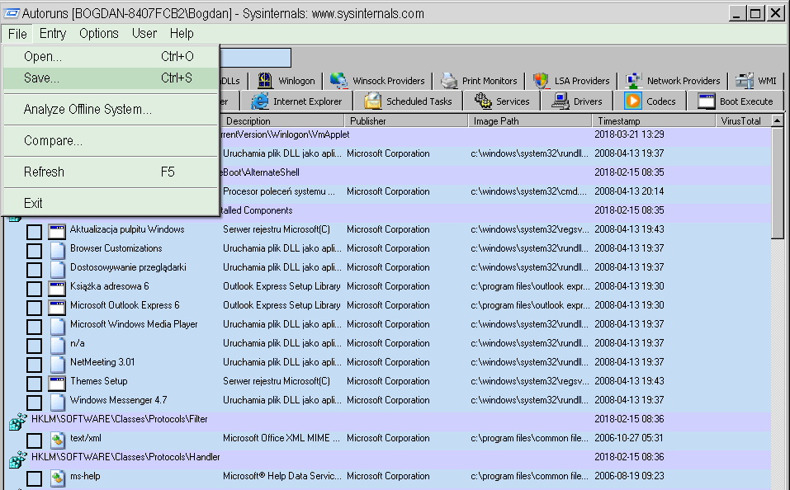Toggle the Aktualizacja pulpitu Windows checkbox

pyautogui.click(x=34, y=232)
